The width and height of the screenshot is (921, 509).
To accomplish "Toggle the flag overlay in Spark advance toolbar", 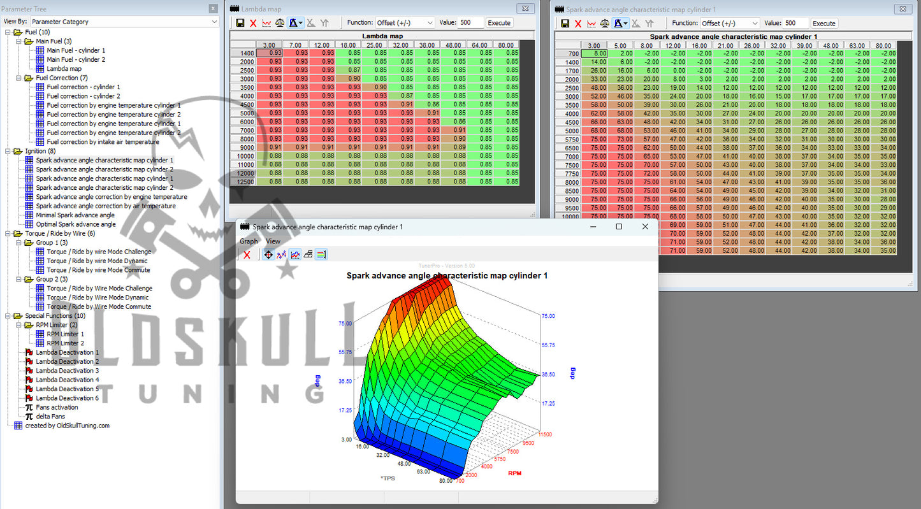I will (x=618, y=23).
